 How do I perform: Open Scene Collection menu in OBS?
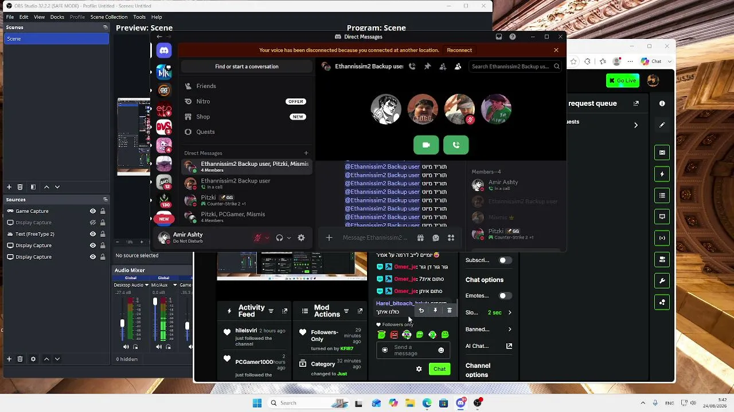[109, 17]
